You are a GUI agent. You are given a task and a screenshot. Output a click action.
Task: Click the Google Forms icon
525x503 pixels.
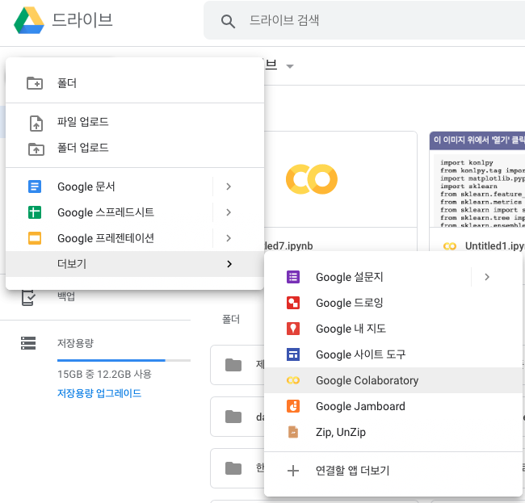[293, 277]
